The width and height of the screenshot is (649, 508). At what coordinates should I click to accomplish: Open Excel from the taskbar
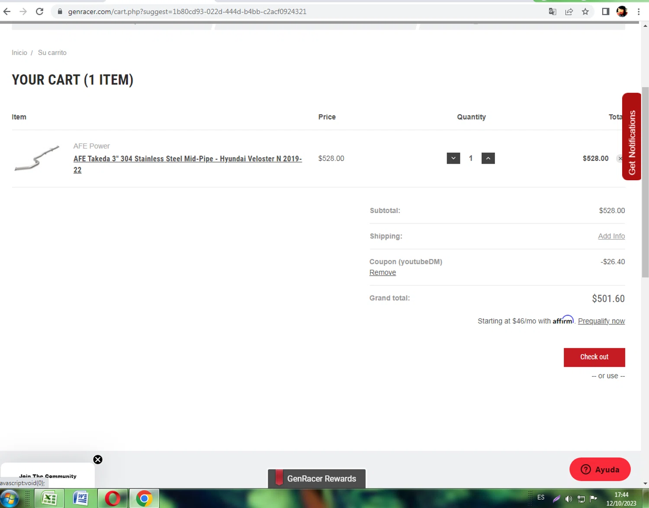pos(49,498)
